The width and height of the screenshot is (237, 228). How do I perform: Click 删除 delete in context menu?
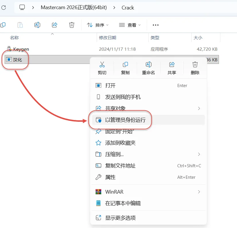[195, 68]
